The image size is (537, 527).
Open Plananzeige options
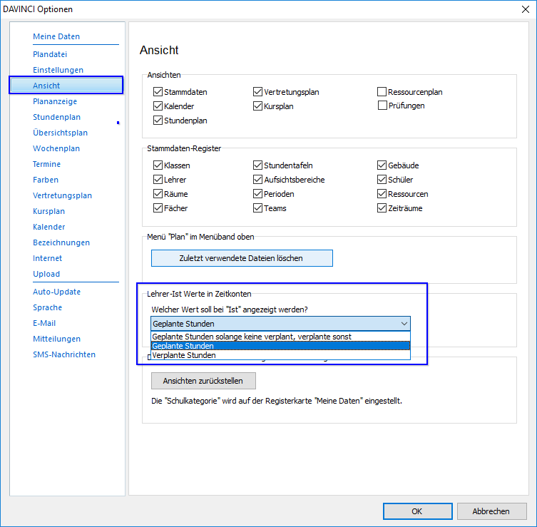(x=55, y=101)
